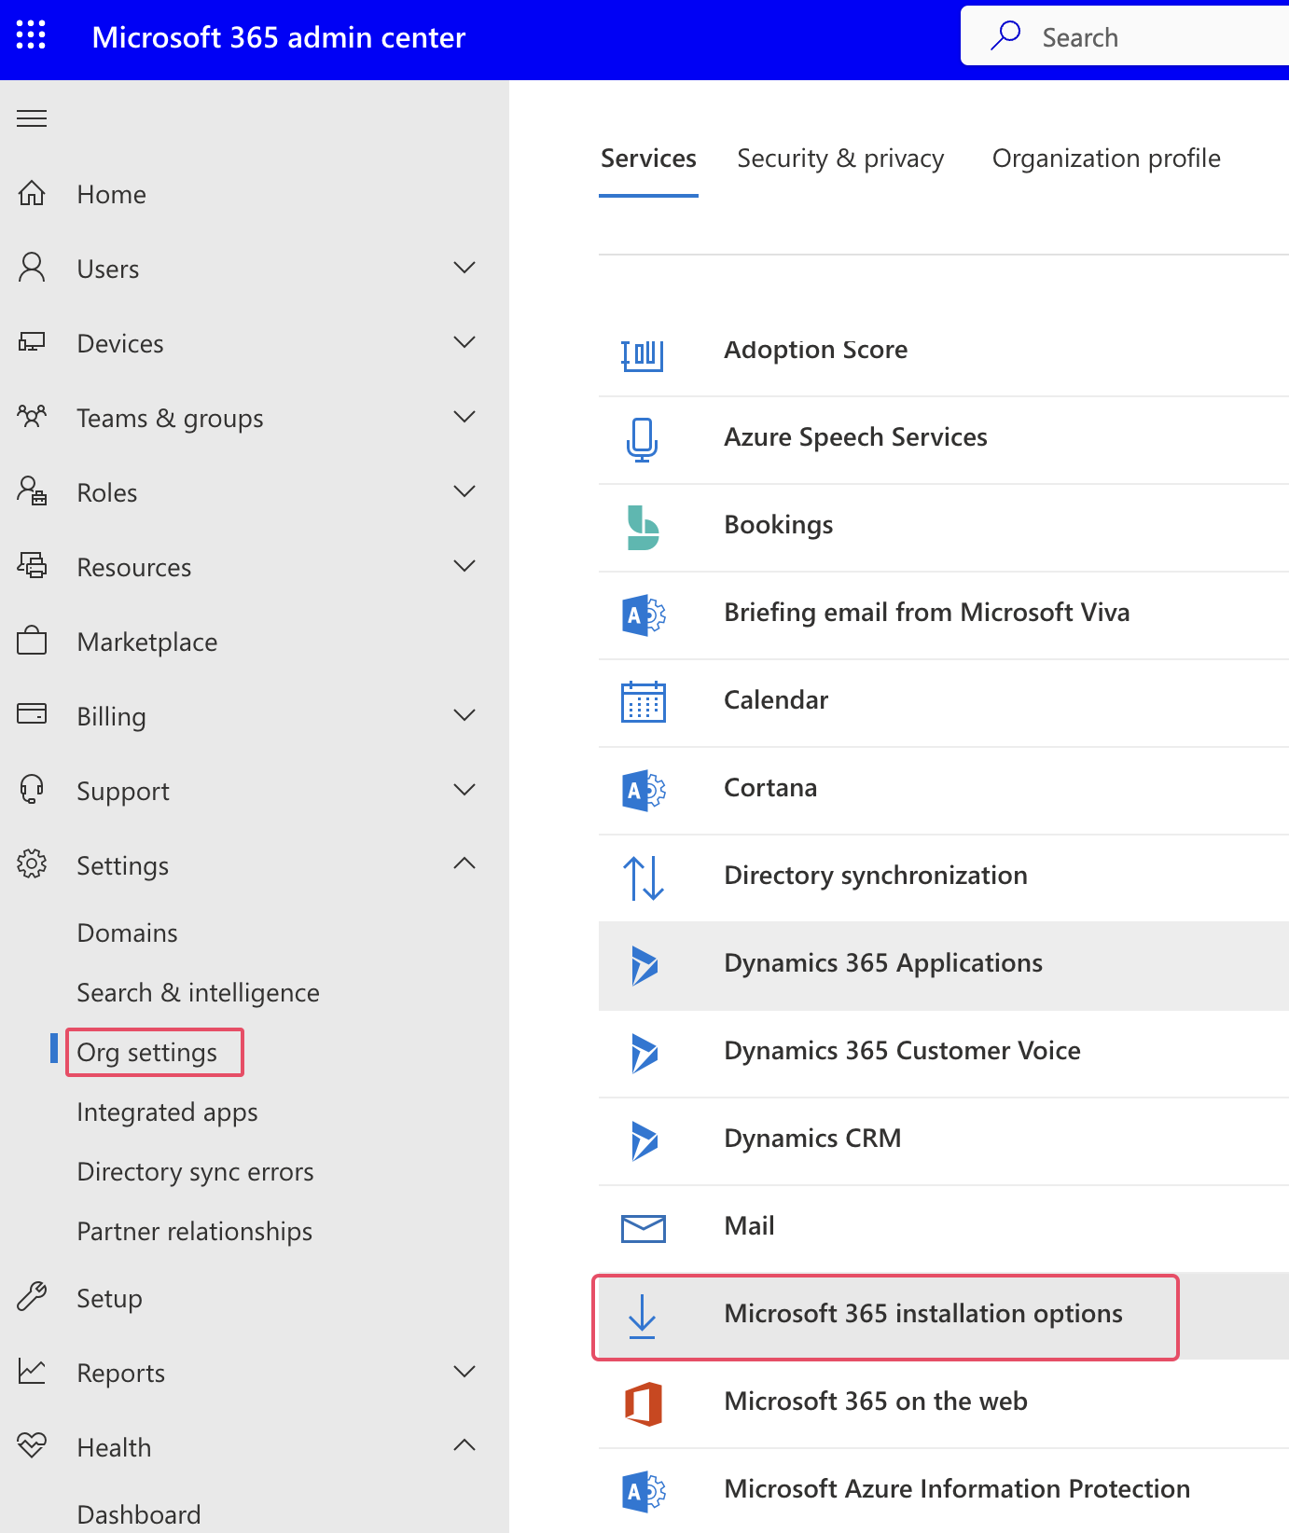Collapse the navigation menu hamburger icon

[32, 118]
